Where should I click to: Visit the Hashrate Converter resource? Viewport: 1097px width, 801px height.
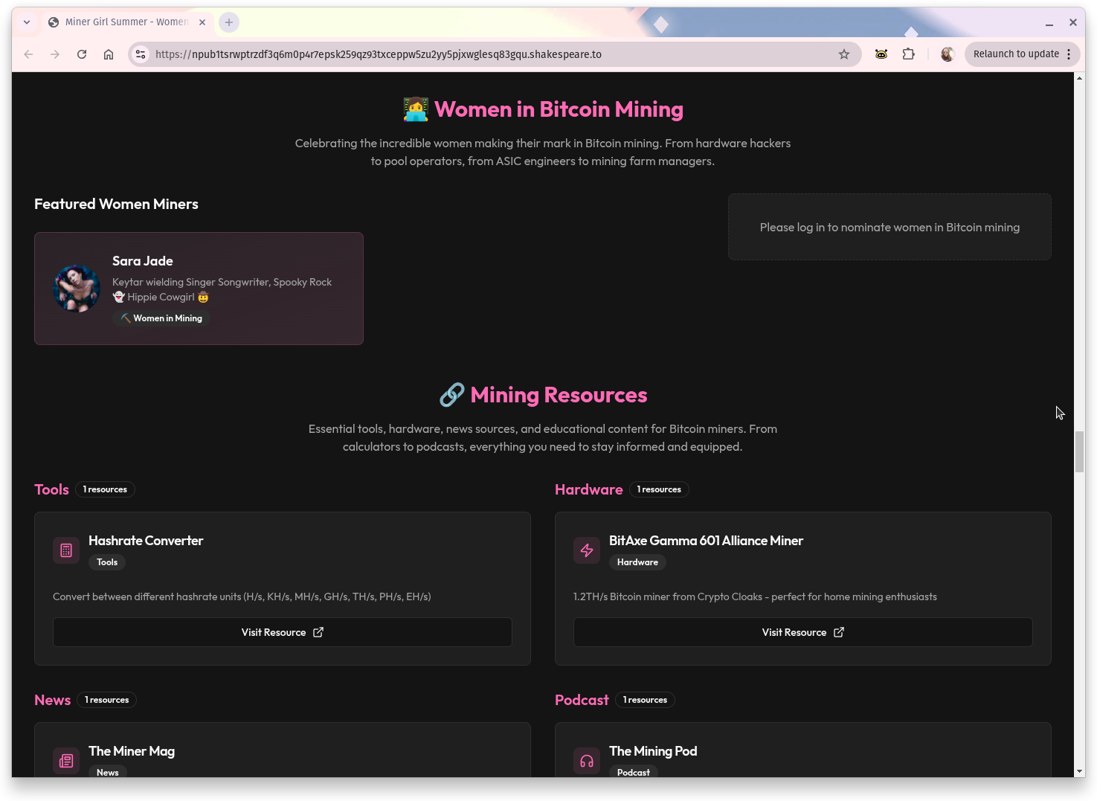[x=282, y=632]
